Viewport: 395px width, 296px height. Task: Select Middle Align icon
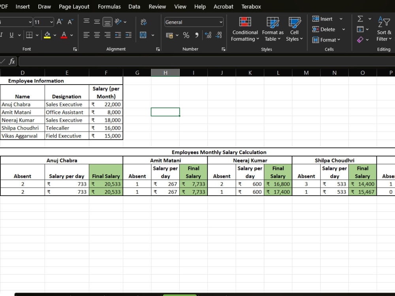[x=97, y=22]
